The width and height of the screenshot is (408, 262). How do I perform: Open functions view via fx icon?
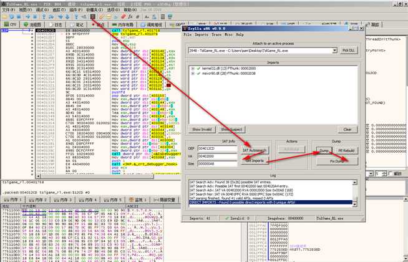[130, 17]
